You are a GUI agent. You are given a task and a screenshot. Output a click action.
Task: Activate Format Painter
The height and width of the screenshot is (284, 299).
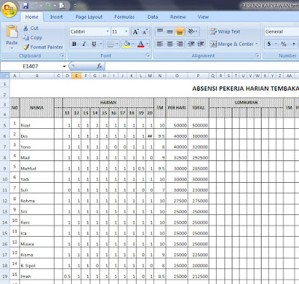43,47
